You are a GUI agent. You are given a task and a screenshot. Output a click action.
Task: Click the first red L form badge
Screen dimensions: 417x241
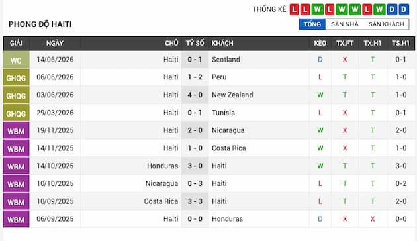[x=294, y=9]
